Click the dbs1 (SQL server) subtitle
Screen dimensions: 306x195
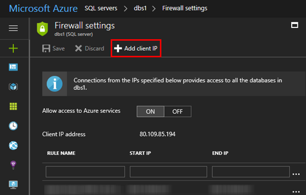pos(74,34)
